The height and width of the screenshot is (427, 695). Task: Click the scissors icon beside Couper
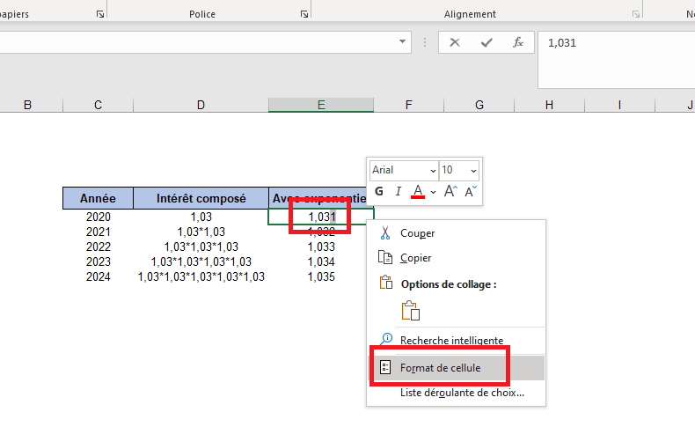385,232
